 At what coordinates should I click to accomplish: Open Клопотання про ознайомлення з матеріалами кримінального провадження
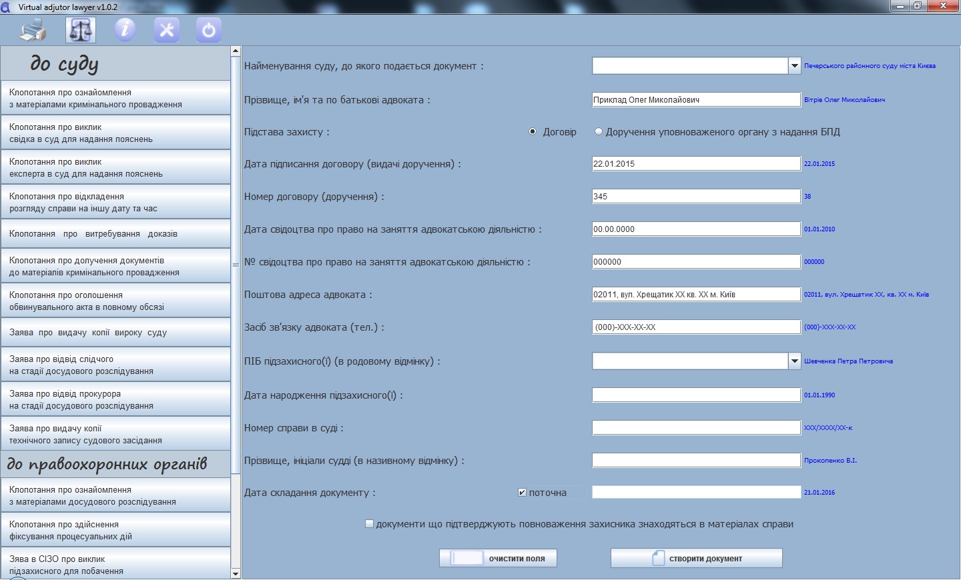coord(115,99)
